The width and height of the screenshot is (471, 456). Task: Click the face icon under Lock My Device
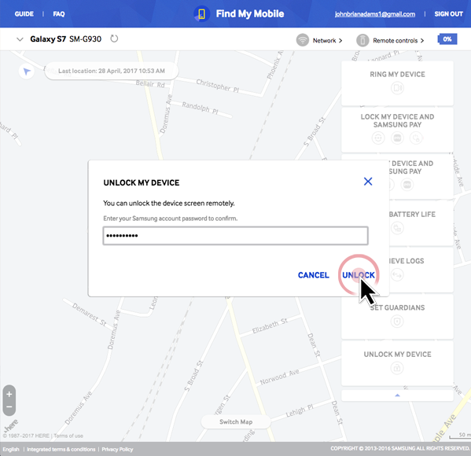point(378,138)
